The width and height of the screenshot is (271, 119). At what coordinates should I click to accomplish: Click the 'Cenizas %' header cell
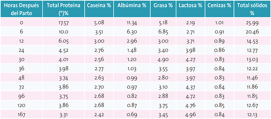pyautogui.click(x=219, y=9)
